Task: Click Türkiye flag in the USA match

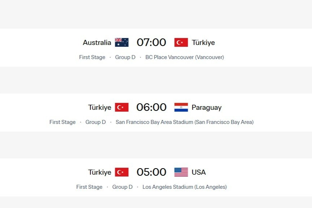Action: (x=122, y=172)
